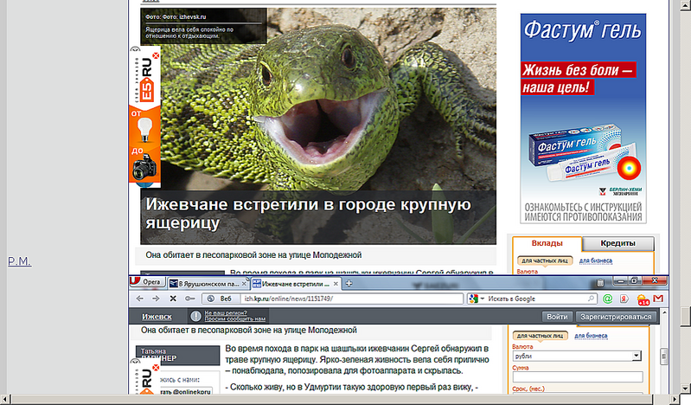Viewport: 691px width, 405px height.
Task: Switch to the 'Кредиты' tab
Action: 617,243
